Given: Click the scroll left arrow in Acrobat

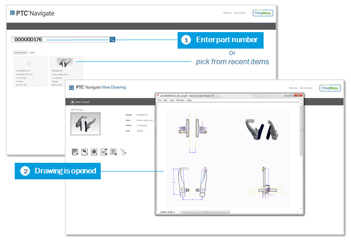Looking at the screenshot, I should [x=180, y=212].
